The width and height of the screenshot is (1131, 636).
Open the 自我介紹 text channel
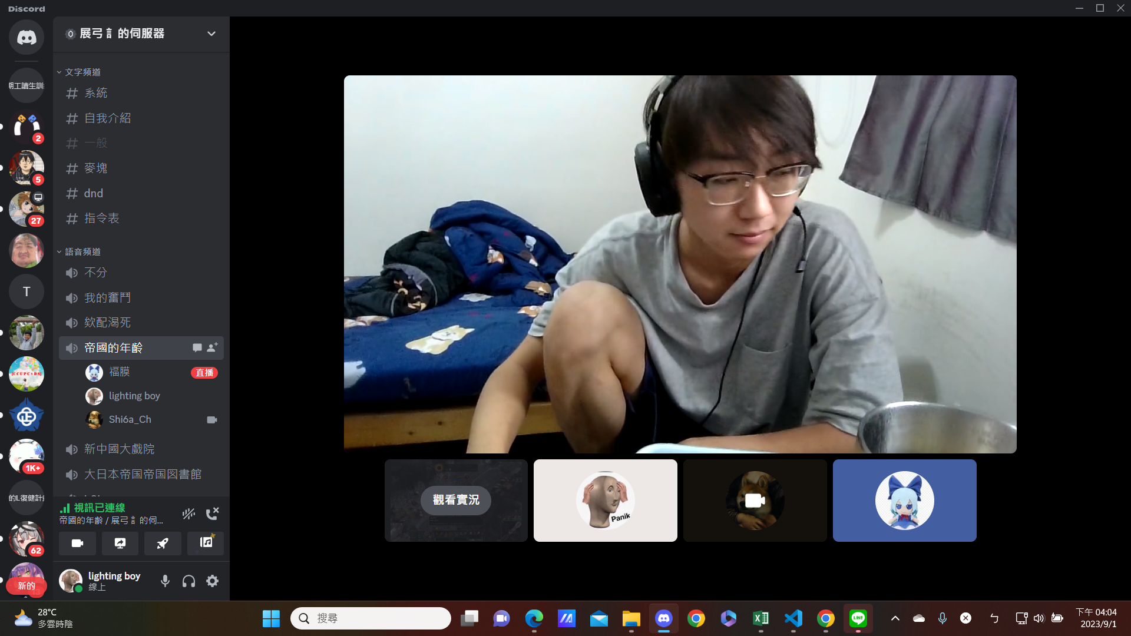coord(107,118)
